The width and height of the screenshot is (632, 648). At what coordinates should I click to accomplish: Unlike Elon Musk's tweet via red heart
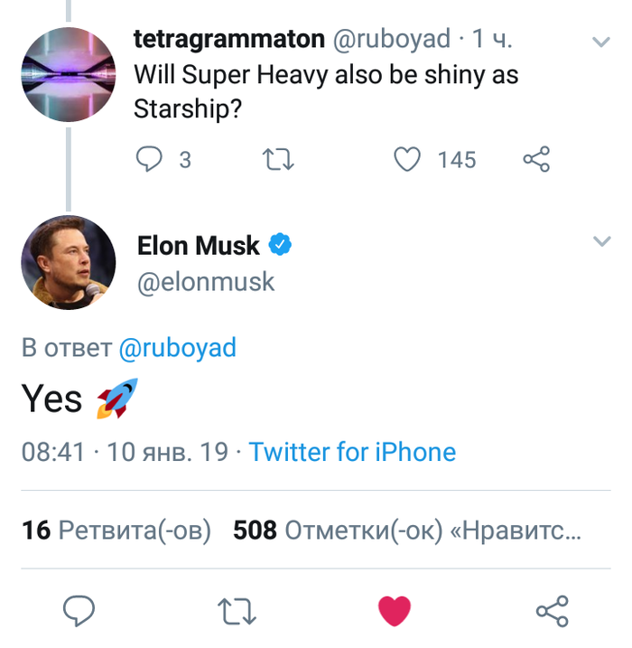pyautogui.click(x=395, y=611)
